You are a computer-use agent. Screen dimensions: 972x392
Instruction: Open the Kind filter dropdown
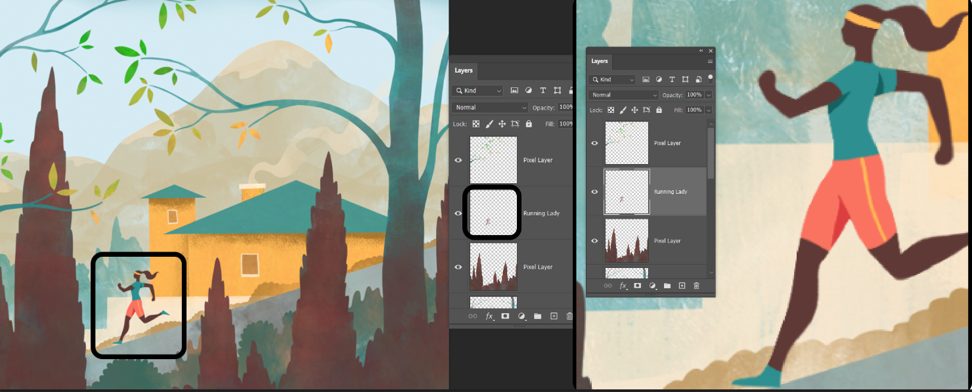[x=611, y=79]
